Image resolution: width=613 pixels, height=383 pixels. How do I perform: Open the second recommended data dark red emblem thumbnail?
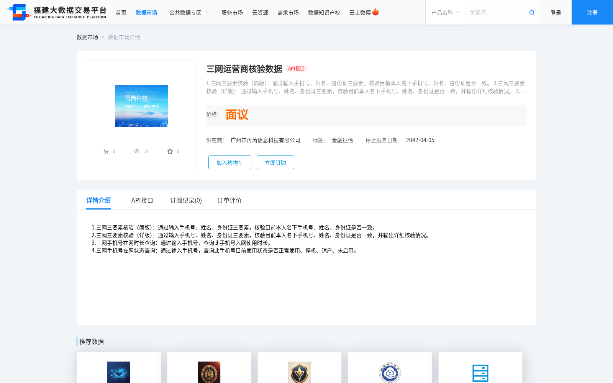click(209, 372)
